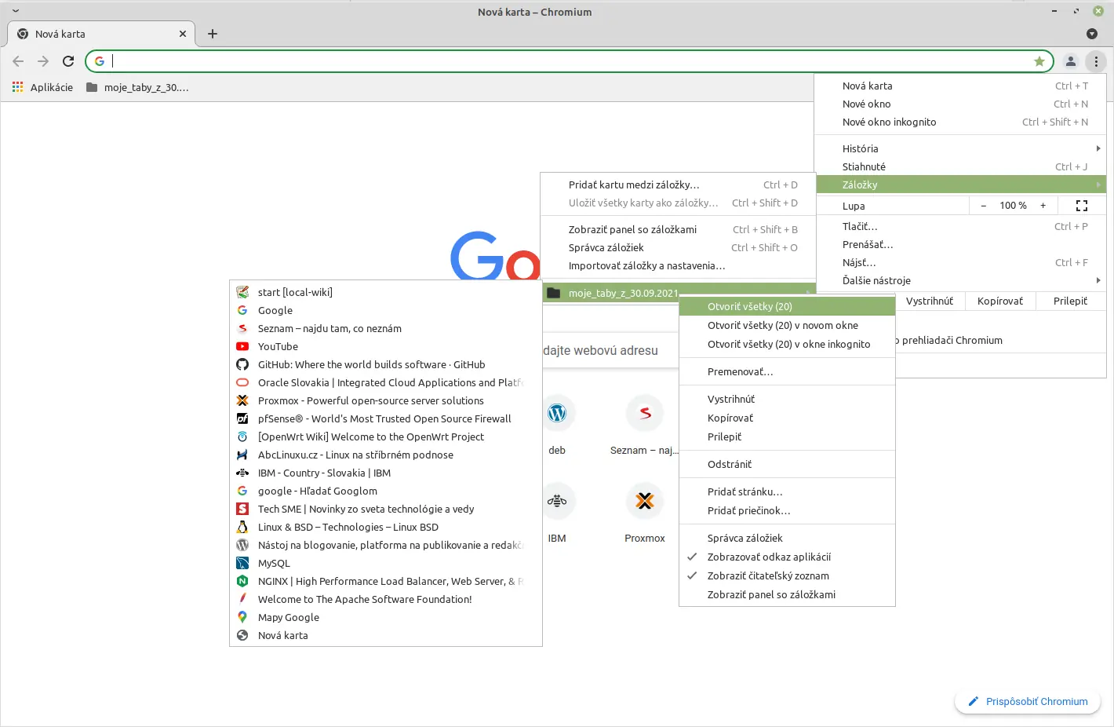Select Pridať kartu medzi záložky…
This screenshot has width=1114, height=727.
[679, 184]
